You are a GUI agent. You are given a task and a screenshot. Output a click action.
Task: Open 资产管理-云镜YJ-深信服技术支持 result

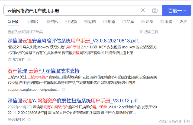click(x=44, y=71)
